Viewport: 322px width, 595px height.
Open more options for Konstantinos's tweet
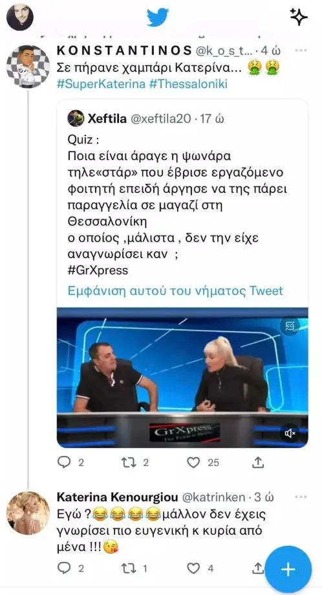coord(301,51)
